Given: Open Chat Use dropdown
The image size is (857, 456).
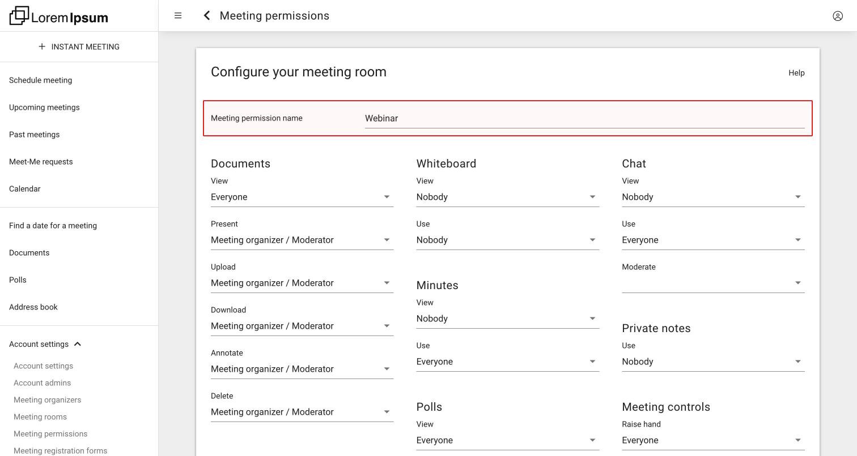Looking at the screenshot, I should pos(713,240).
